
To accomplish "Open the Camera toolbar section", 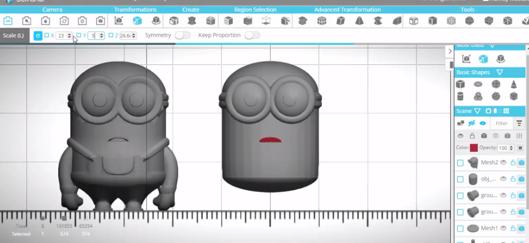I will 52,9.
